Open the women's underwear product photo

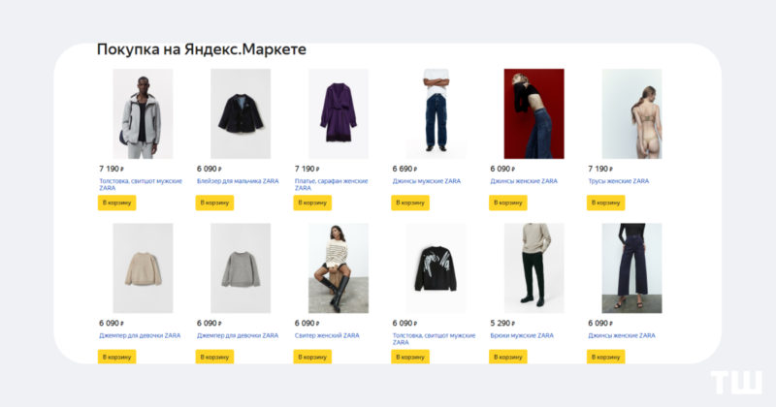631,113
